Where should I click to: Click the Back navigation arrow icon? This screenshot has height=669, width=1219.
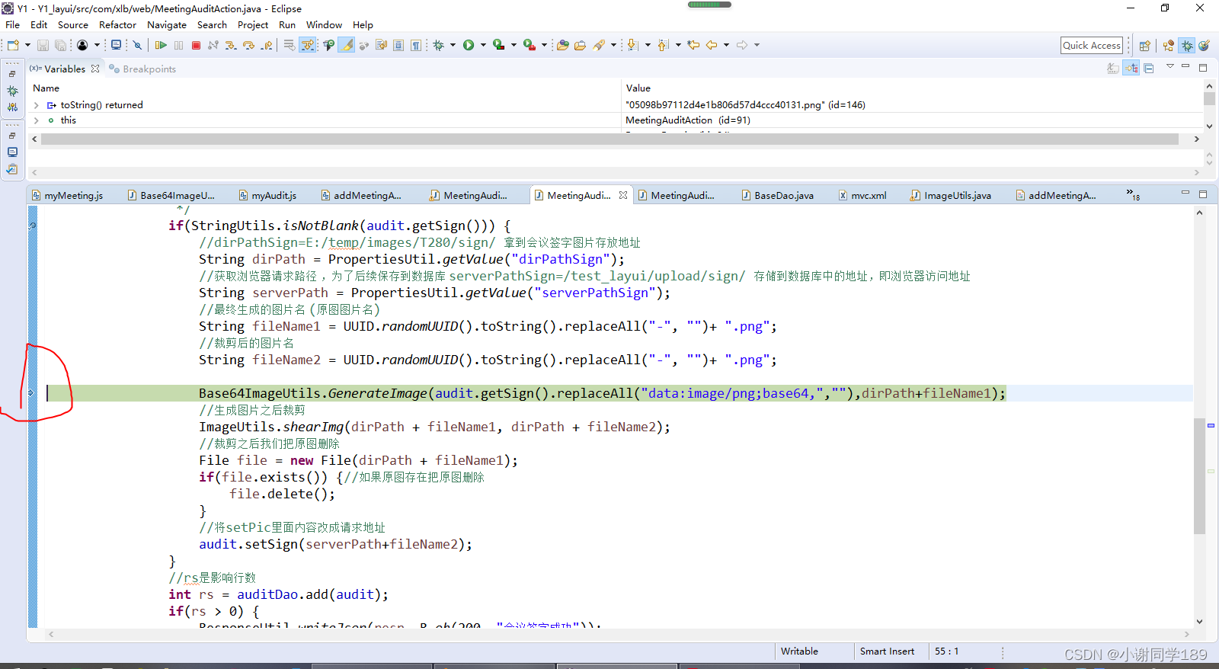point(711,45)
